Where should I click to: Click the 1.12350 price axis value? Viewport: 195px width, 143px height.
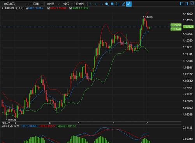coord(188,41)
